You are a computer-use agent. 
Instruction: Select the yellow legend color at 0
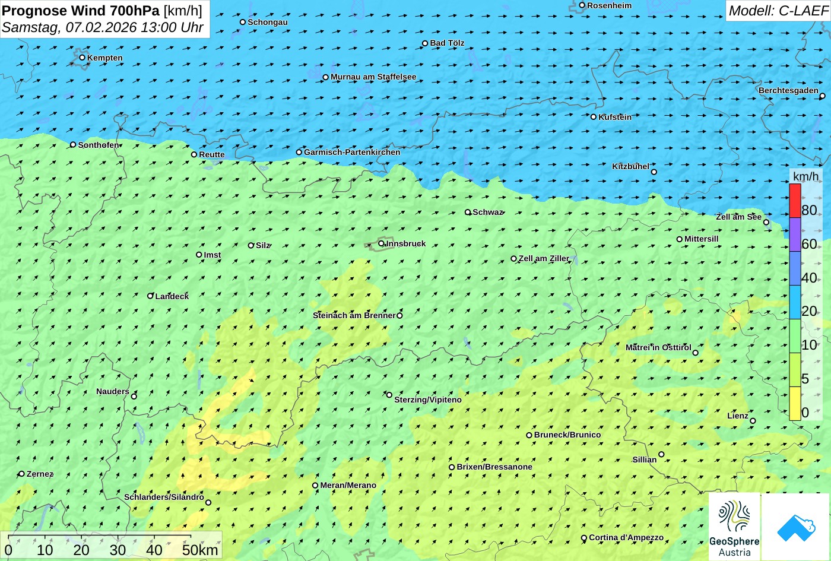click(x=795, y=403)
